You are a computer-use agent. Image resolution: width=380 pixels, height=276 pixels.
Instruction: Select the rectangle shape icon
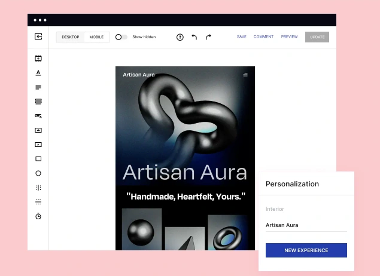[38, 159]
